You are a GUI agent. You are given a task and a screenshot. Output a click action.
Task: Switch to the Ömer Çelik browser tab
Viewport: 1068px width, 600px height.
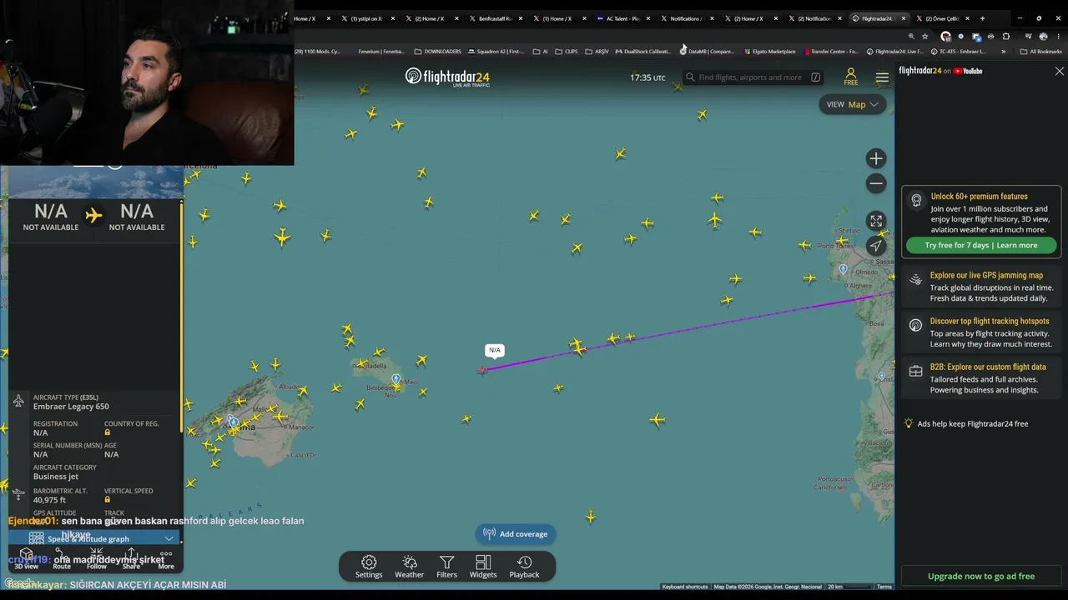(941, 18)
